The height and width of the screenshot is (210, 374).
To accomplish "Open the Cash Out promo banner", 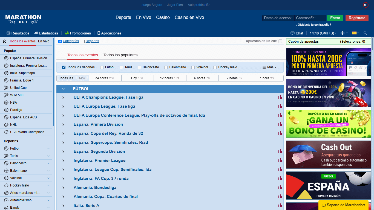I will 329,155.
